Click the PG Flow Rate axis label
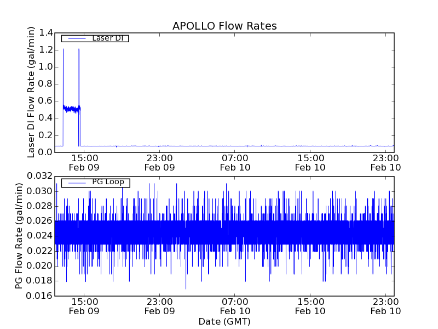 (19, 236)
